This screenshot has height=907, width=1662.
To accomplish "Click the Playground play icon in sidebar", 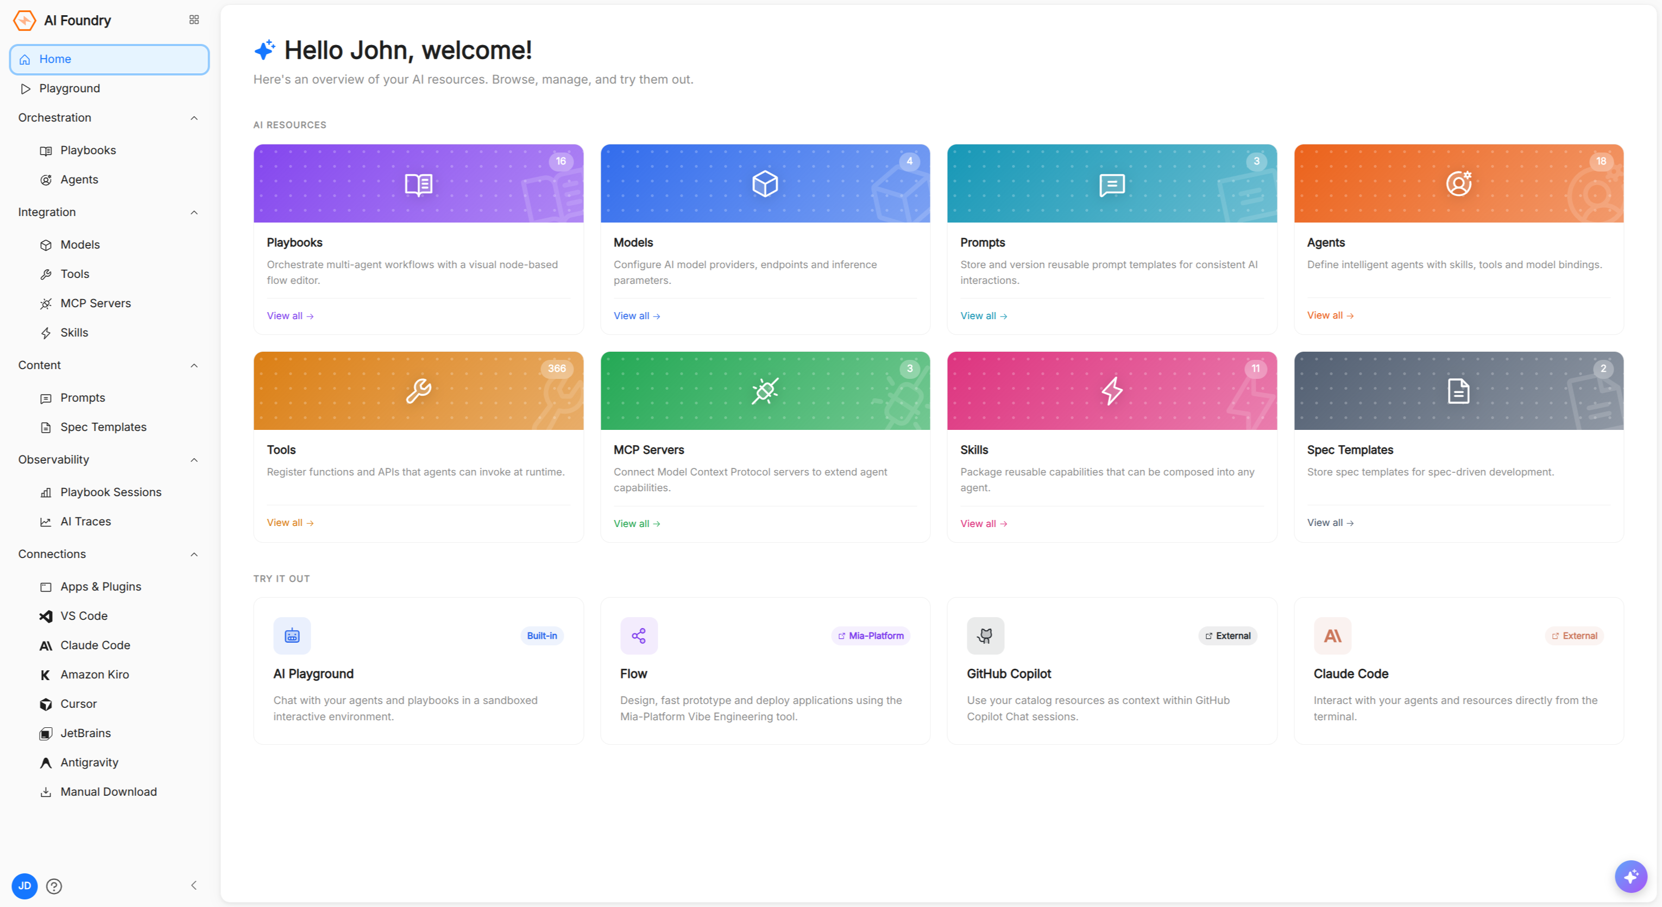I will click(25, 88).
